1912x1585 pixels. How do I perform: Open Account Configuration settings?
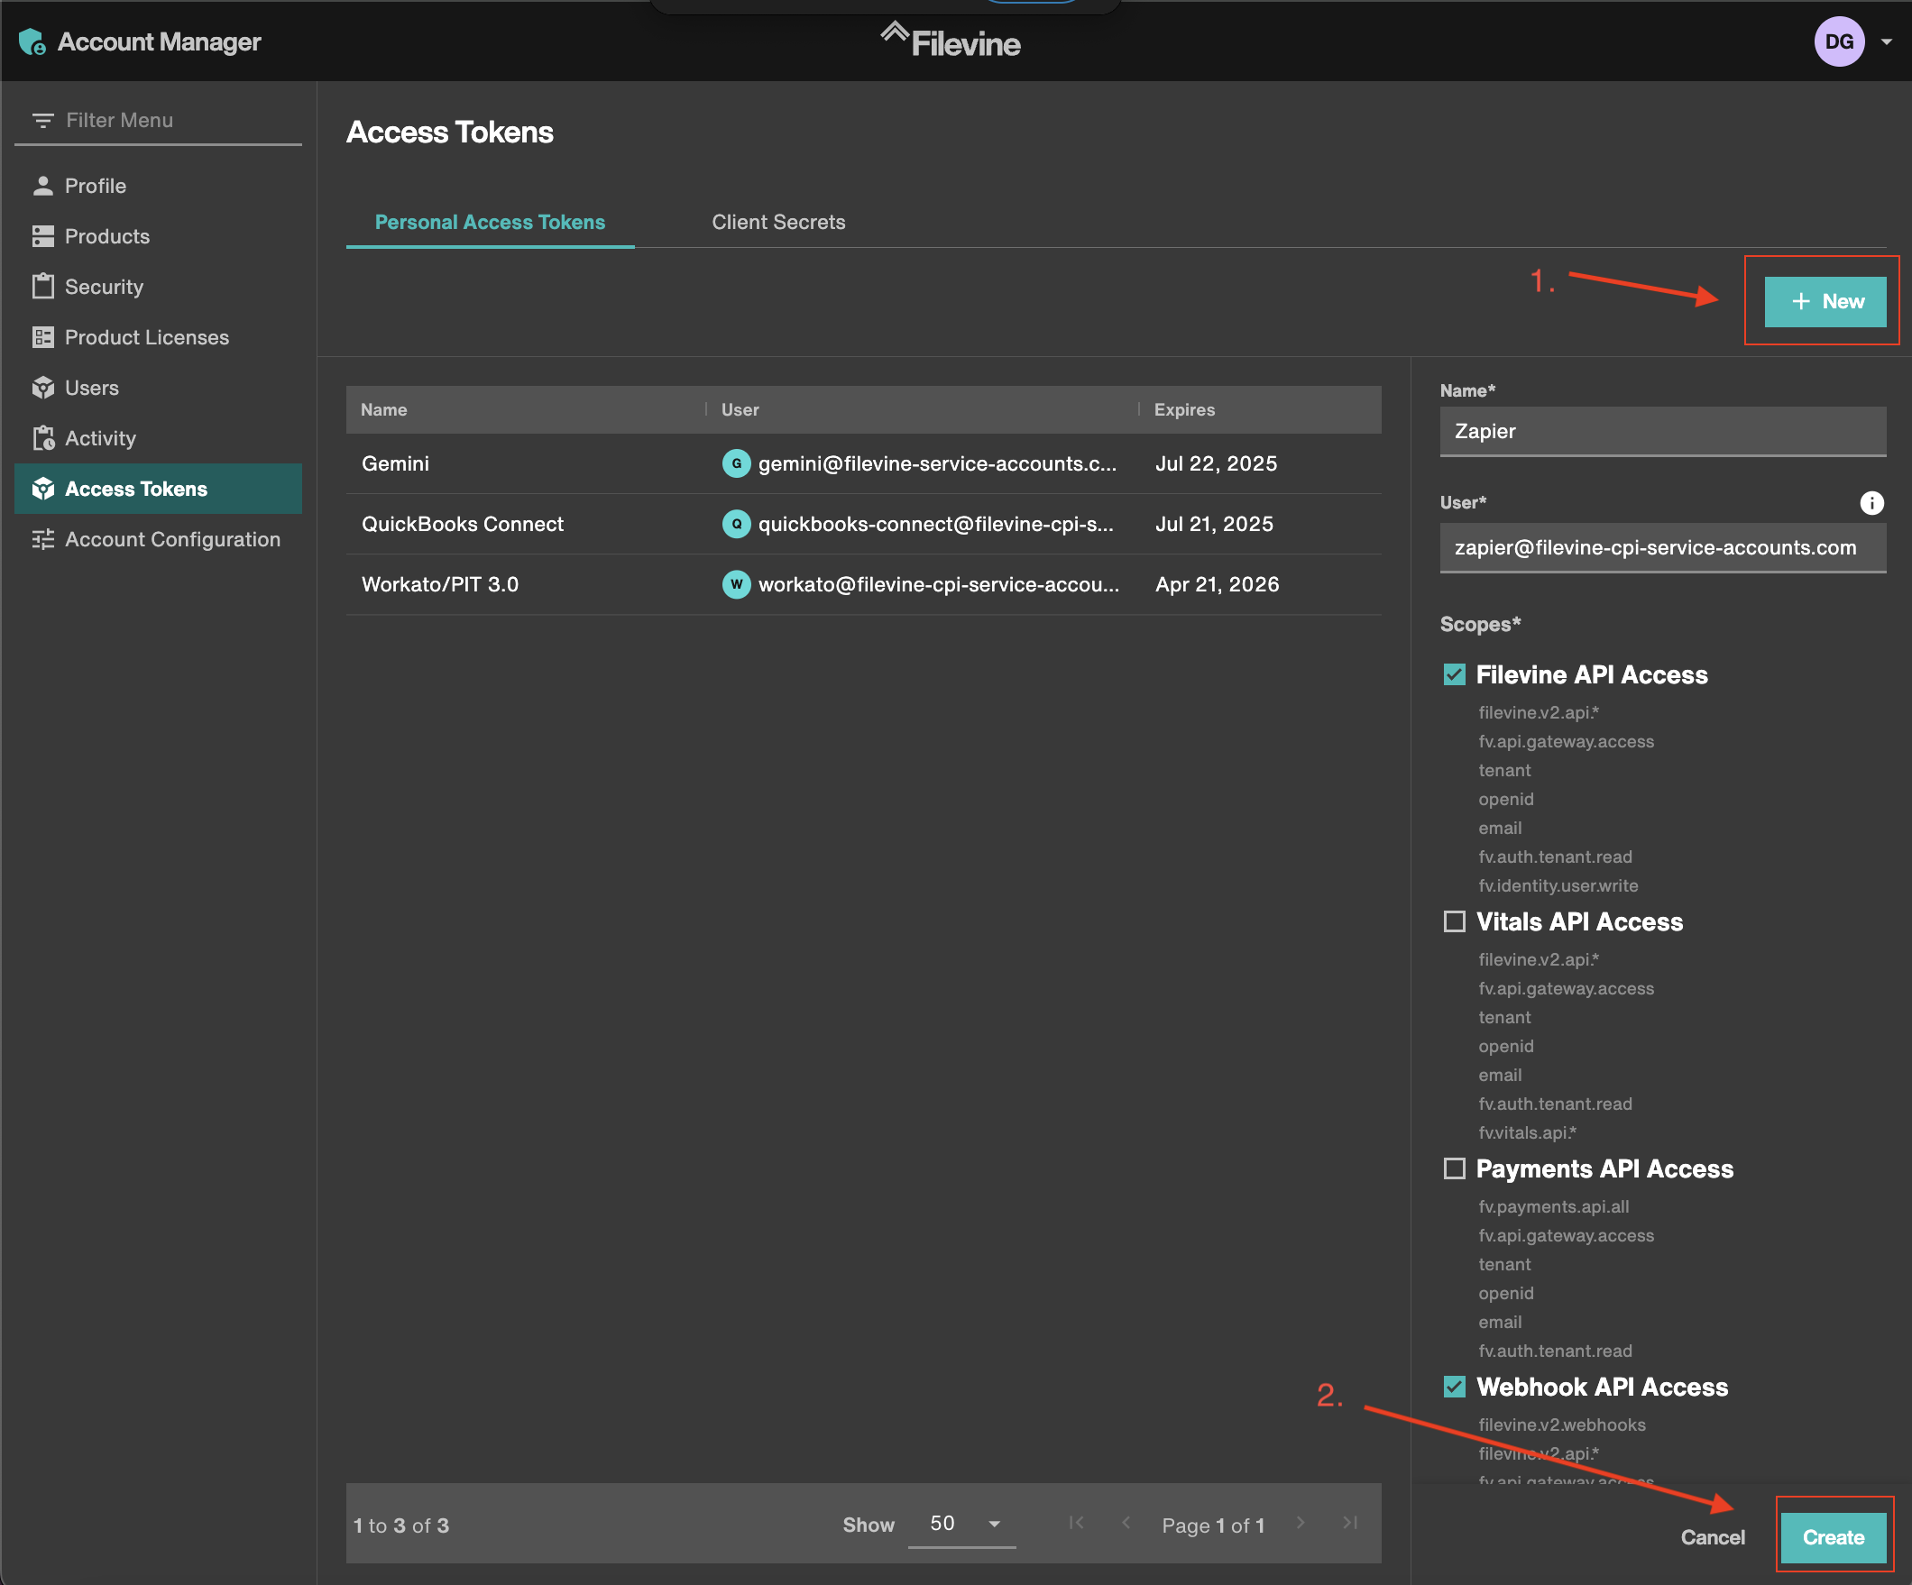pyautogui.click(x=159, y=540)
